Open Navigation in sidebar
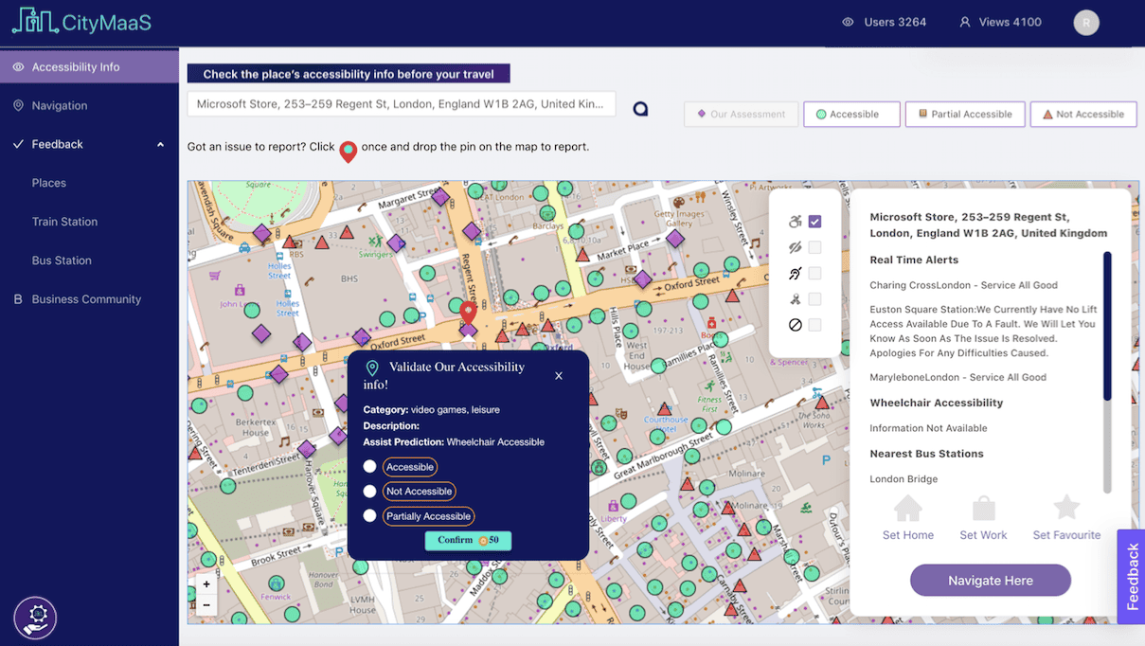 click(89, 105)
